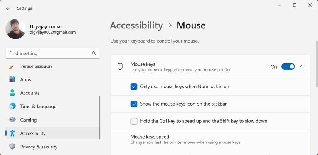Click the Privacy & security shield icon
The width and height of the screenshot is (318, 155).
click(12, 147)
